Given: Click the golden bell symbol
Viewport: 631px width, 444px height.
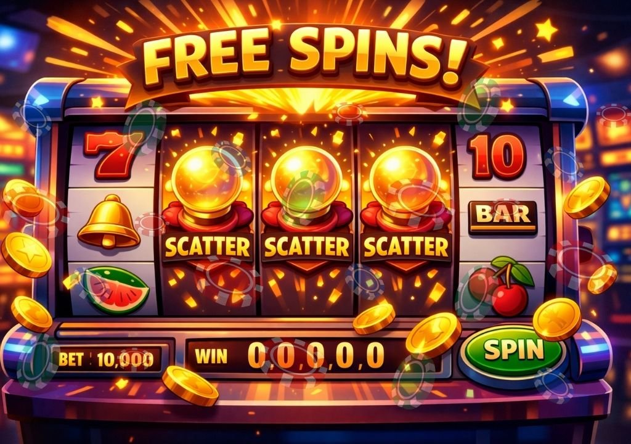Looking at the screenshot, I should click(109, 221).
